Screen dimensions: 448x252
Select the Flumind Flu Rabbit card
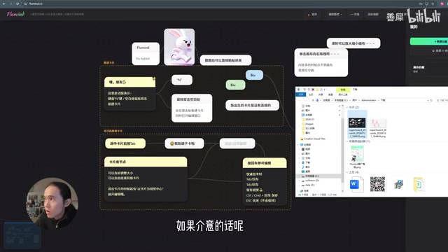[146, 53]
